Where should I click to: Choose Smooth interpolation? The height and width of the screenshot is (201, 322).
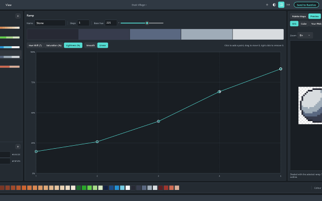pos(91,45)
